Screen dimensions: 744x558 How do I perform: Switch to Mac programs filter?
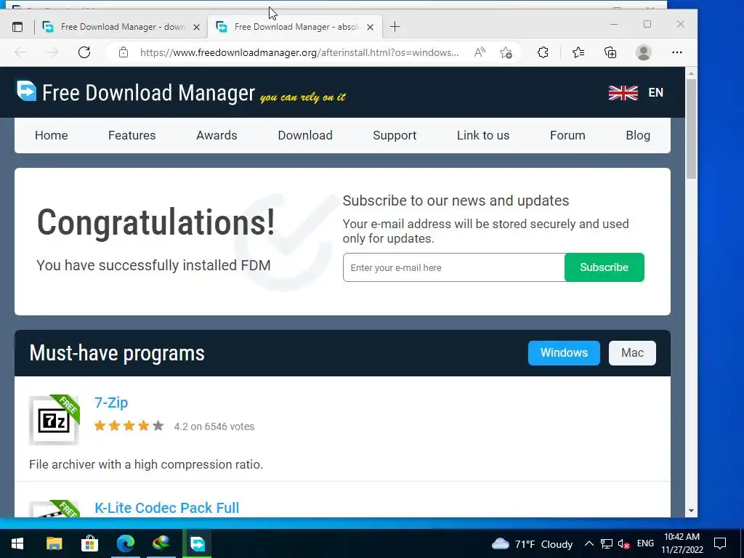coord(632,352)
